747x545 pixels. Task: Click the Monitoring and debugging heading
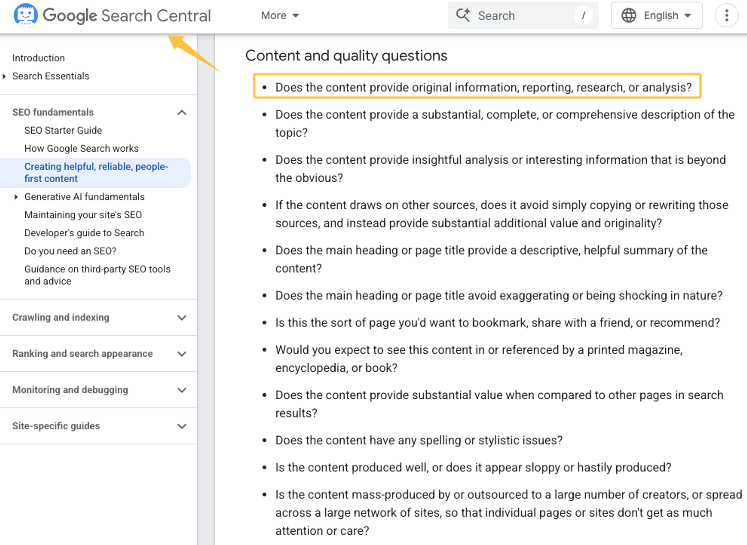(70, 389)
